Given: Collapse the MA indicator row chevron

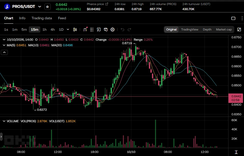Looking at the screenshot, I should click(4, 45).
